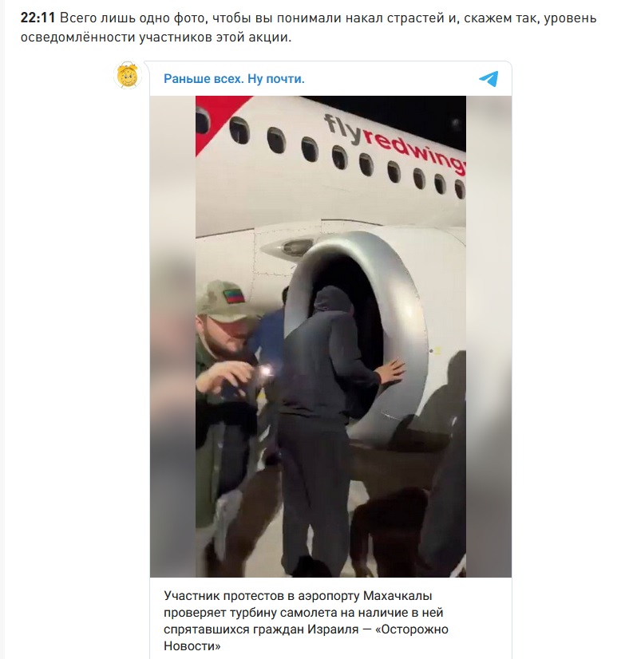The height and width of the screenshot is (659, 621).
Task: Click the glowing flashlight in the photo
Action: tap(267, 370)
